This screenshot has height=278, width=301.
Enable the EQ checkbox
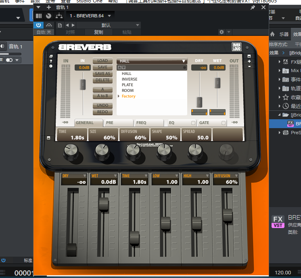point(193,123)
